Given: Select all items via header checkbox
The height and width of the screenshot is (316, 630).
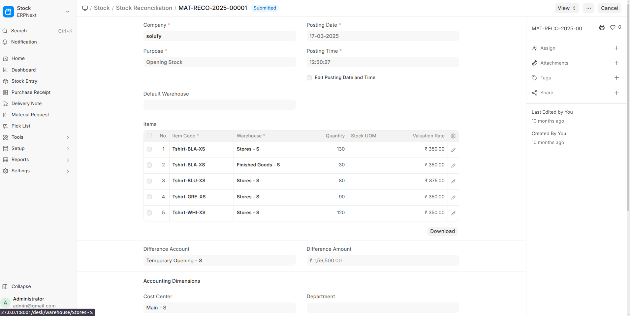Looking at the screenshot, I should pos(149,136).
